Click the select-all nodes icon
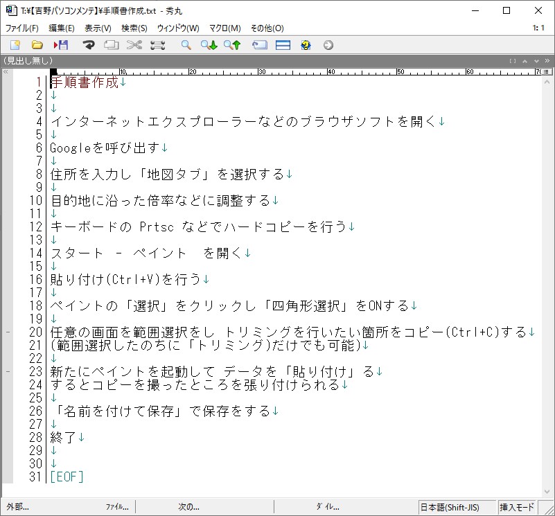This screenshot has height=516, width=555. [157, 45]
